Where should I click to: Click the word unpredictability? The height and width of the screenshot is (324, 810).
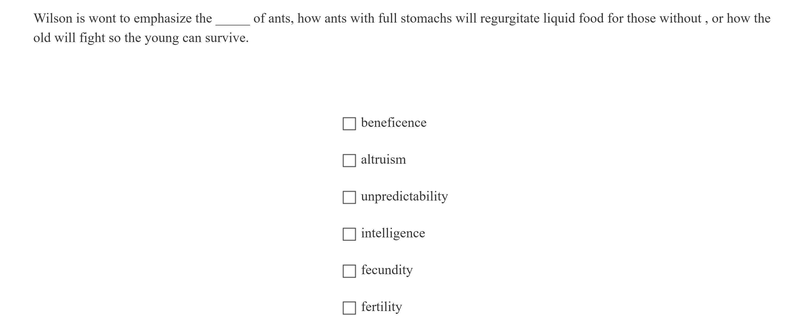[404, 196]
